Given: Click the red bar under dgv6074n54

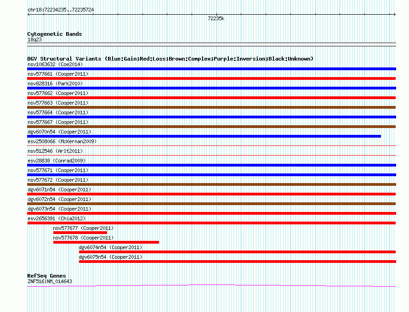Looking at the screenshot, I should [238, 252].
